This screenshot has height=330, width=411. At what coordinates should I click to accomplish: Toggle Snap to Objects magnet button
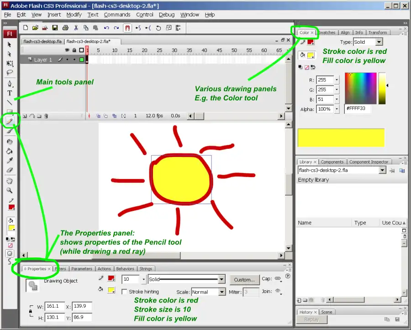(127, 28)
